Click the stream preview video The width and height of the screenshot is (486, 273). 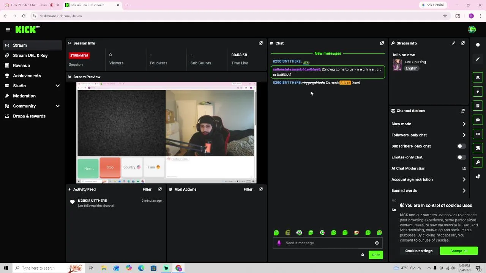166,133
